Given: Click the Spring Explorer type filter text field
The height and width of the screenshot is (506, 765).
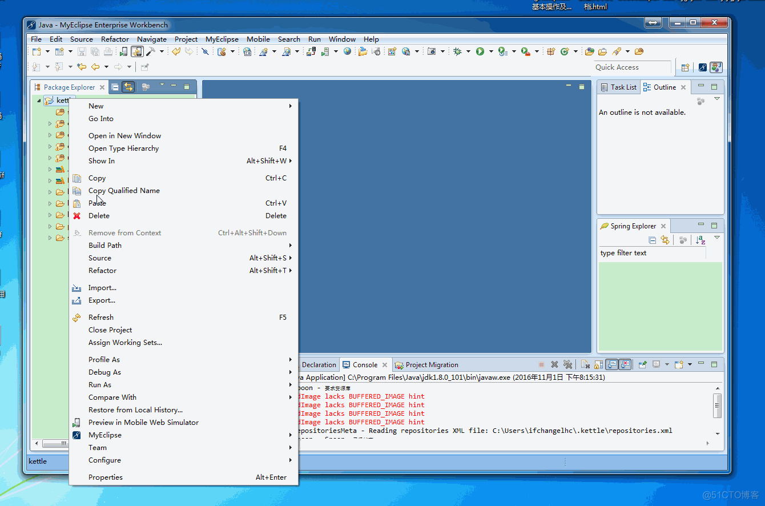Looking at the screenshot, I should pyautogui.click(x=652, y=253).
